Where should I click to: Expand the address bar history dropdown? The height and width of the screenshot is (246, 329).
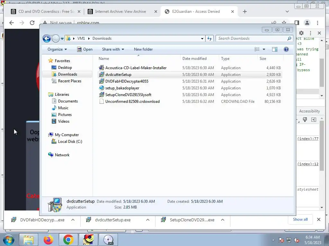coord(202,38)
